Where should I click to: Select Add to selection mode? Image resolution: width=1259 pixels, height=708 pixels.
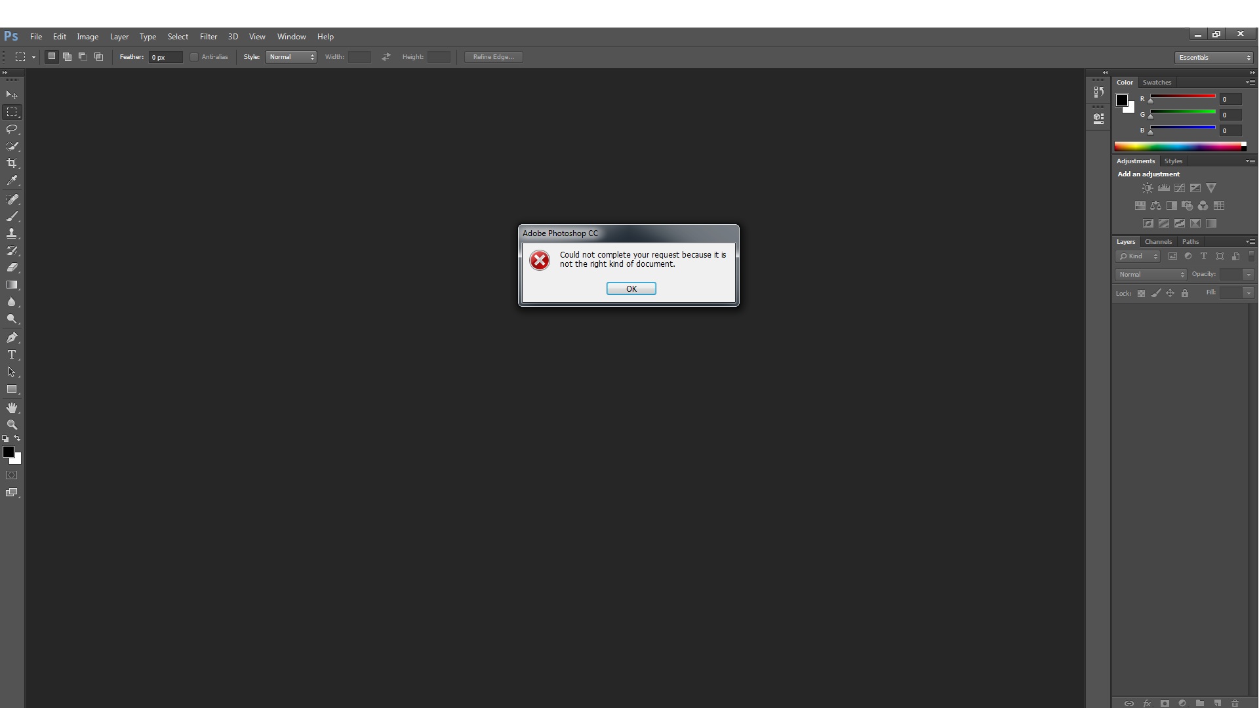67,57
